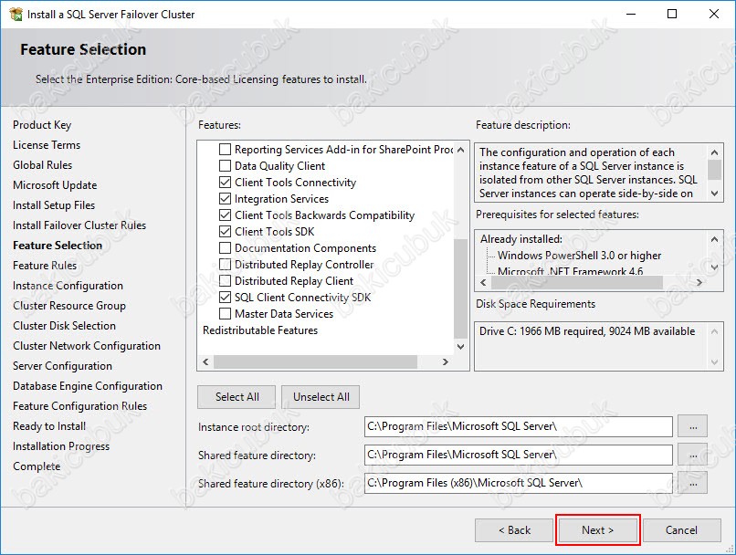Screen dimensions: 736x555
Task: Click the SQL Server setup title bar icon
Action: [16, 14]
